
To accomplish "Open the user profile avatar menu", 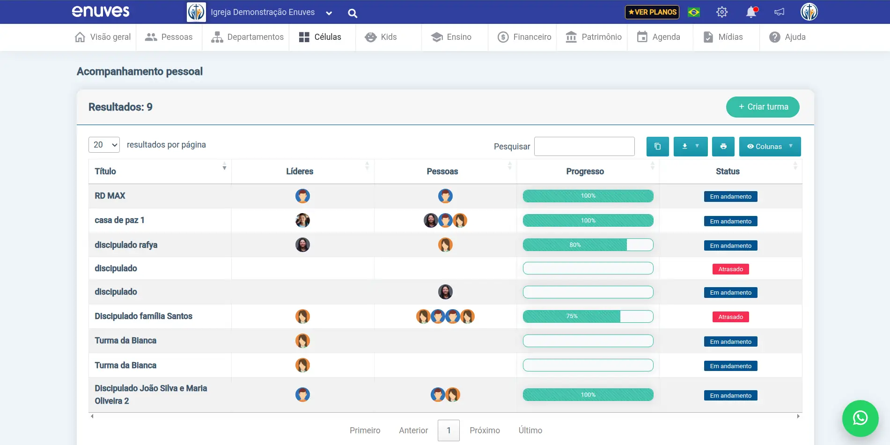I will (x=809, y=12).
